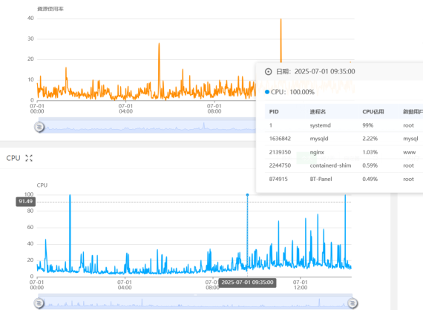The height and width of the screenshot is (310, 423).
Task: Click the tall orange peak reaching 40
Action: click(x=281, y=19)
